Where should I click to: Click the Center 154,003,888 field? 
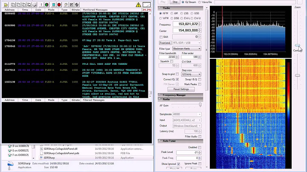click(x=187, y=31)
